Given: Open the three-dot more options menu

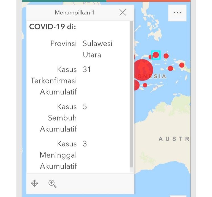Looking at the screenshot, I should 177,13.
